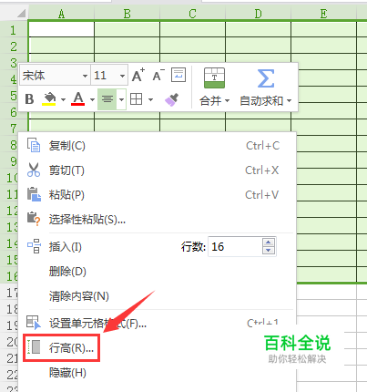Screen dimensions: 367x392
Task: Expand alignment dropdown arrow
Action: point(121,99)
